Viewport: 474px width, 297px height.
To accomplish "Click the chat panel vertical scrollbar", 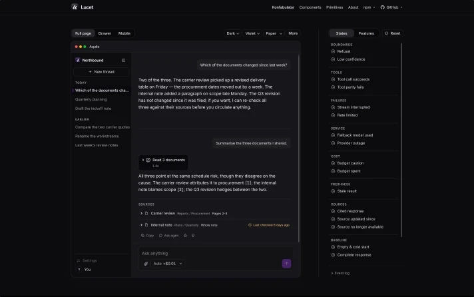I will (299, 148).
